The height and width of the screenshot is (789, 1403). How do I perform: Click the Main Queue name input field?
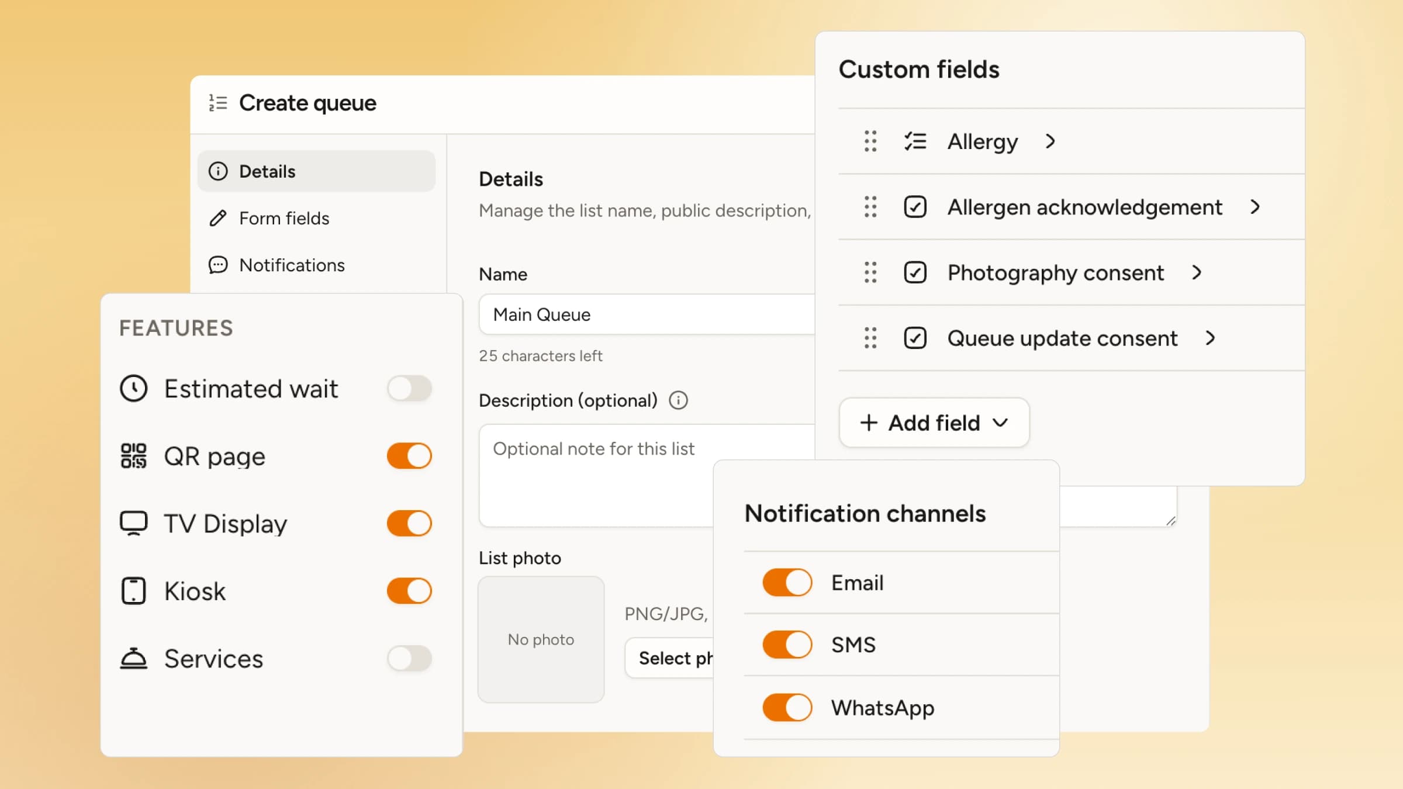[647, 314]
